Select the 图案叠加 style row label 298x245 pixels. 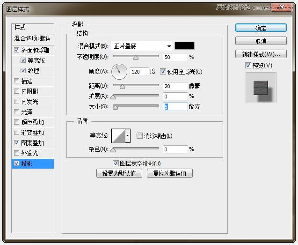(x=32, y=143)
